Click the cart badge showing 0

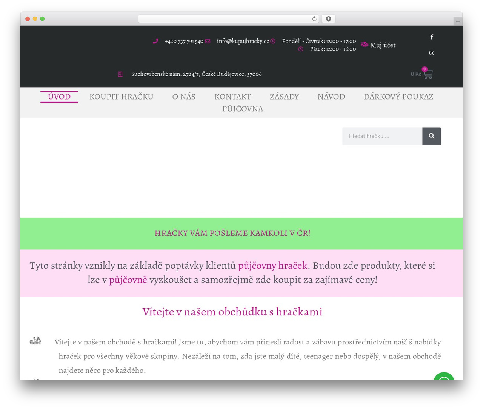[x=425, y=69]
